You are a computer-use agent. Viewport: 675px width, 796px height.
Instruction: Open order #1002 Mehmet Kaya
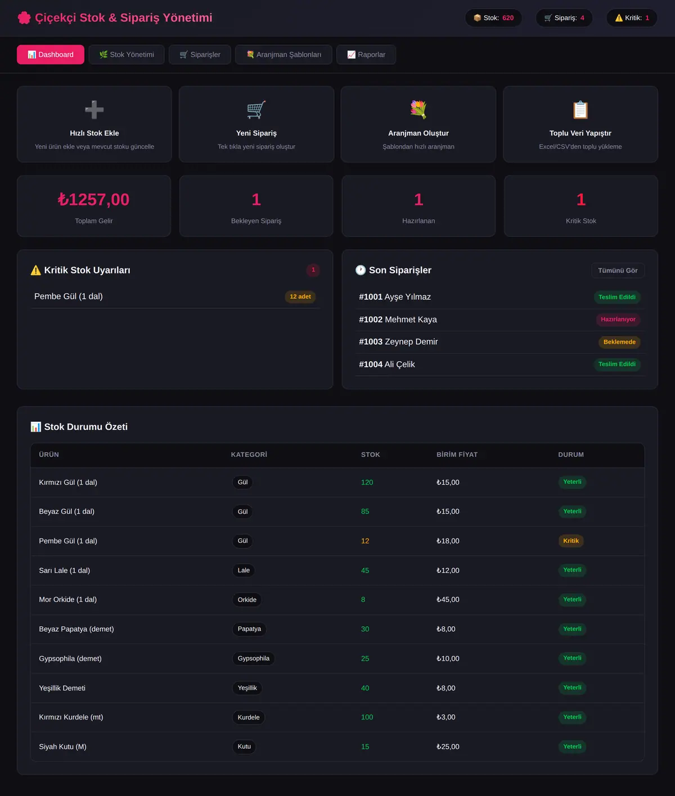pyautogui.click(x=500, y=320)
